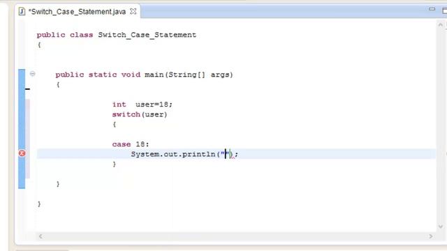
Task: Minimize the editor pane
Action: click(x=432, y=9)
